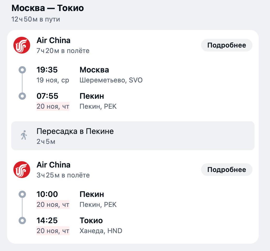Click the Tokyo arrival timeline dot
This screenshot has height=251, width=270.
pyautogui.click(x=22, y=221)
